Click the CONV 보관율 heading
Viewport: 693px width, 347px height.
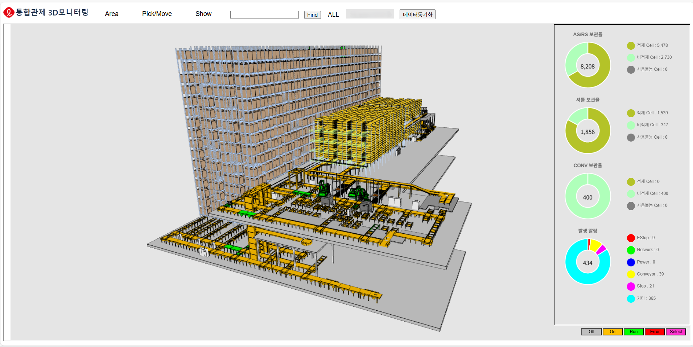587,166
